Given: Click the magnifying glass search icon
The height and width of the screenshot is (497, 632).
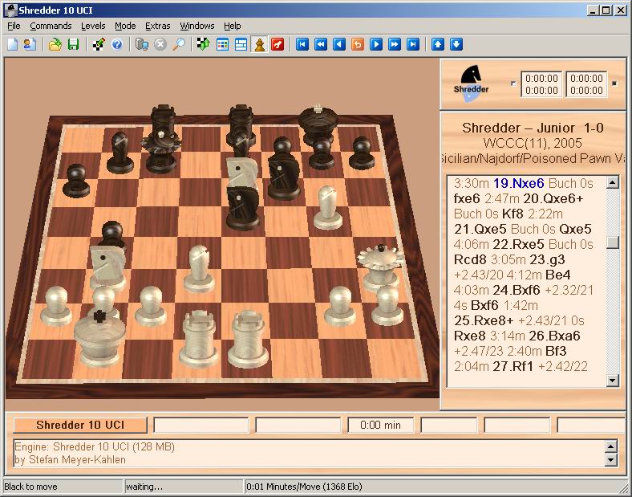Looking at the screenshot, I should click(179, 44).
